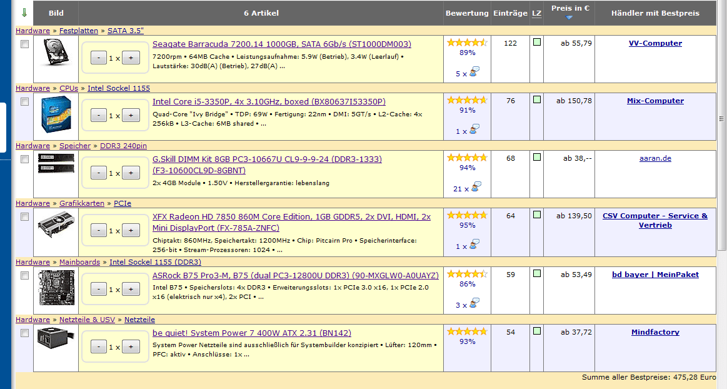Viewport: 727px width, 389px height.
Task: Open the XFX Radeon graphics card thumbnail
Action: tap(56, 225)
